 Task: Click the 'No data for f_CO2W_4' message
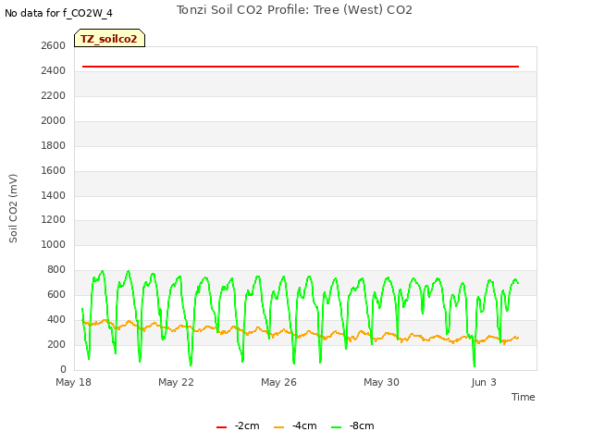58,13
